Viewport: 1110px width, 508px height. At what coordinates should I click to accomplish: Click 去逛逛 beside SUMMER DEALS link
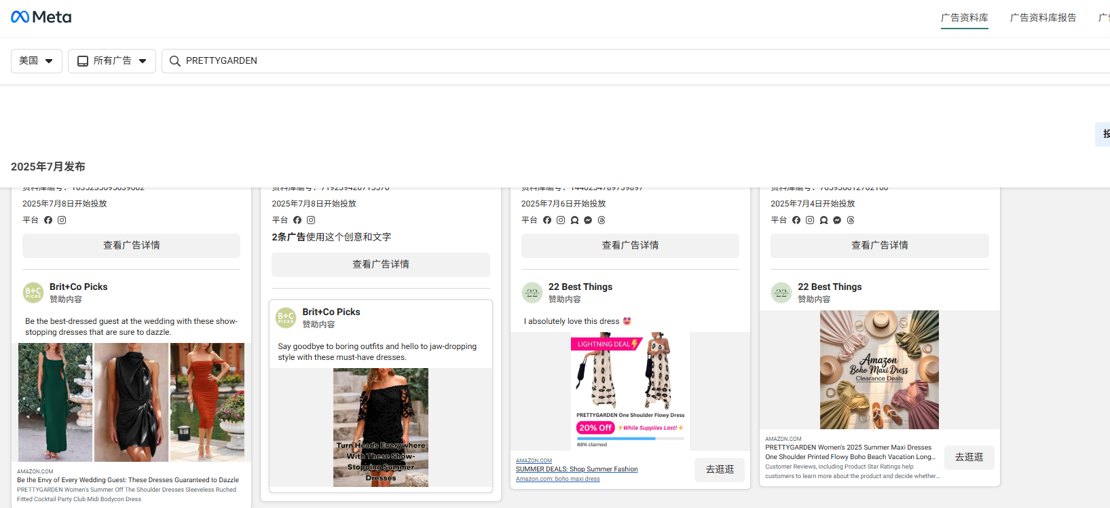(x=720, y=469)
